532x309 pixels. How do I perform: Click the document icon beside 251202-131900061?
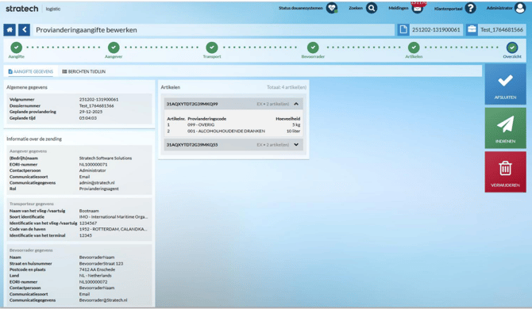[403, 30]
